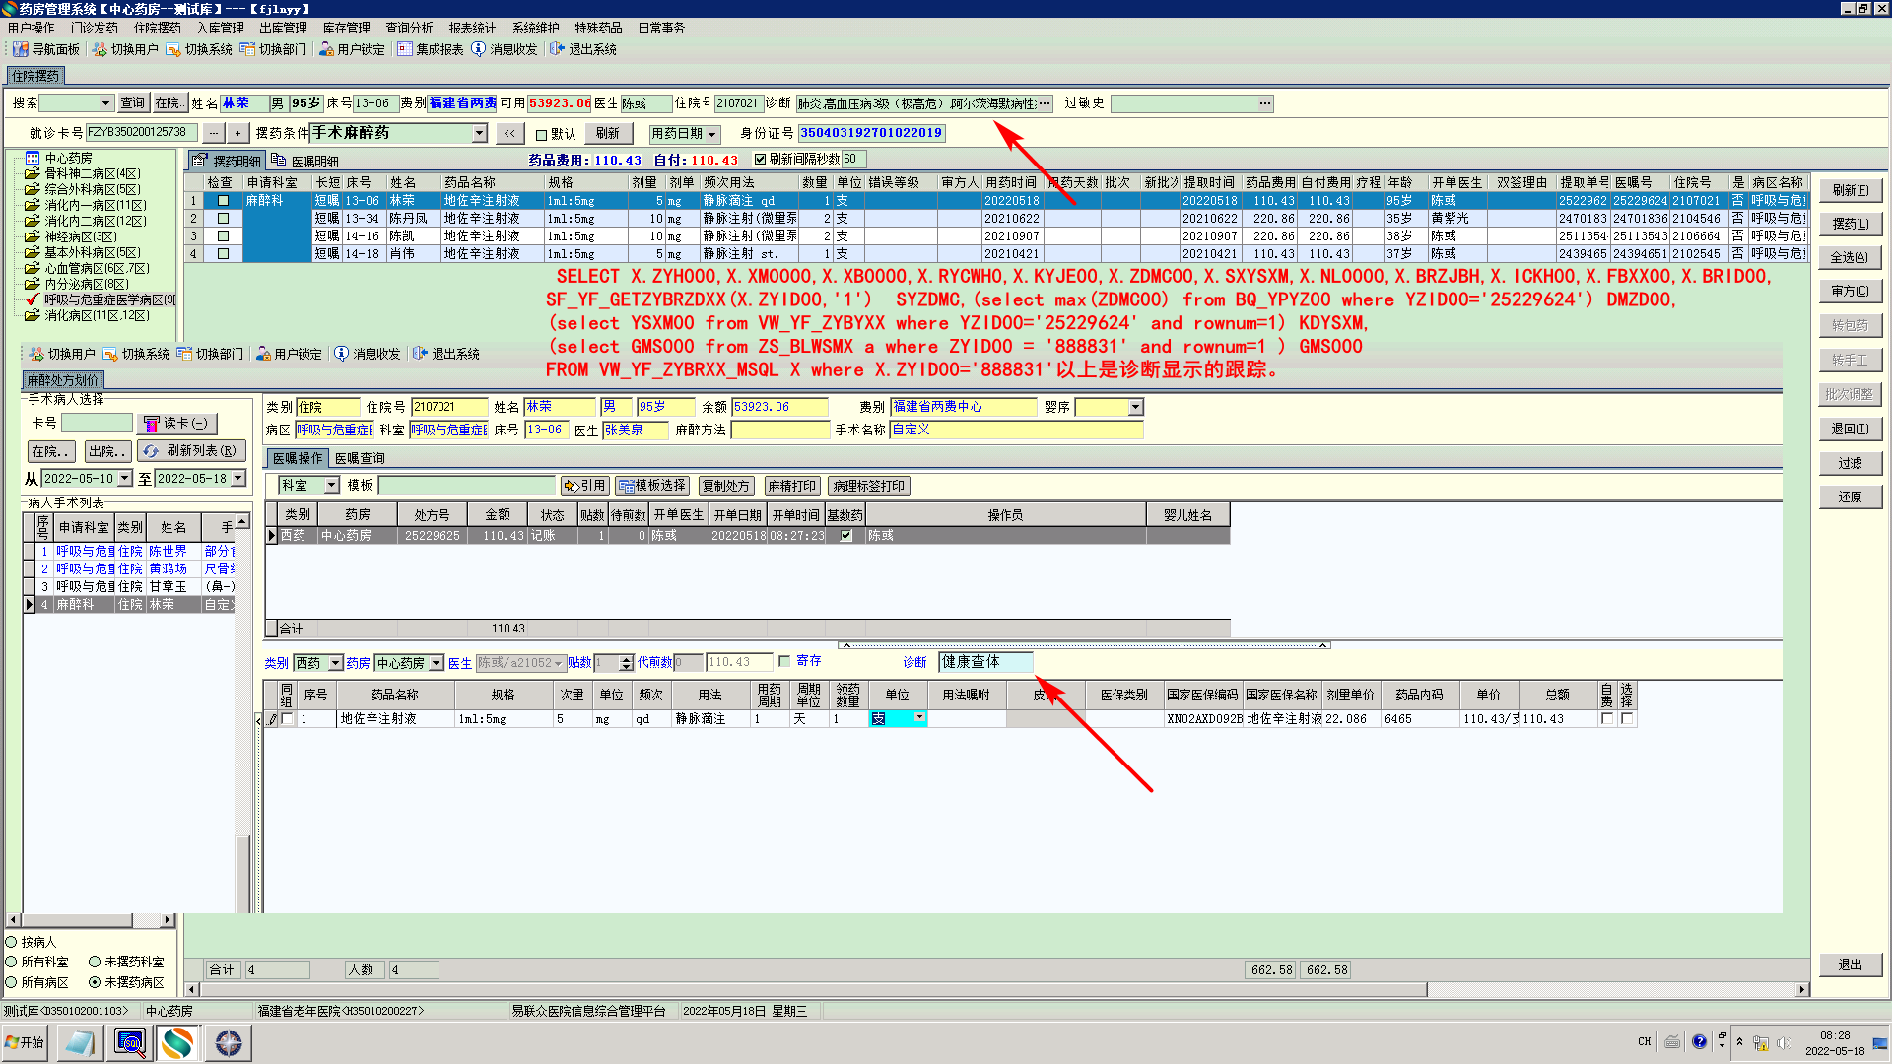This screenshot has height=1064, width=1892.
Task: Uncheck the 刷新间隔秒数 checkbox
Action: tap(760, 159)
